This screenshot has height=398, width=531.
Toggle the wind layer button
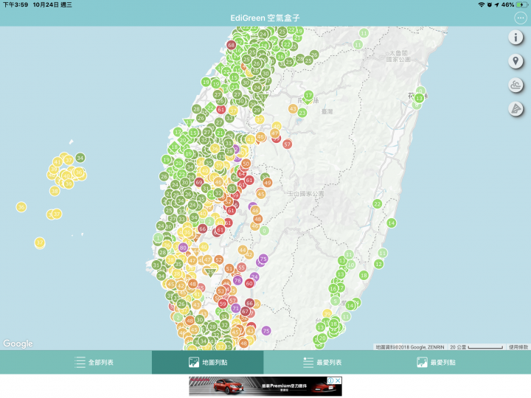pyautogui.click(x=516, y=85)
